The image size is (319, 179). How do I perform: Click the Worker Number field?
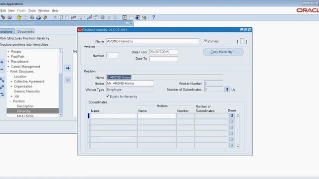pyautogui.click(x=213, y=84)
